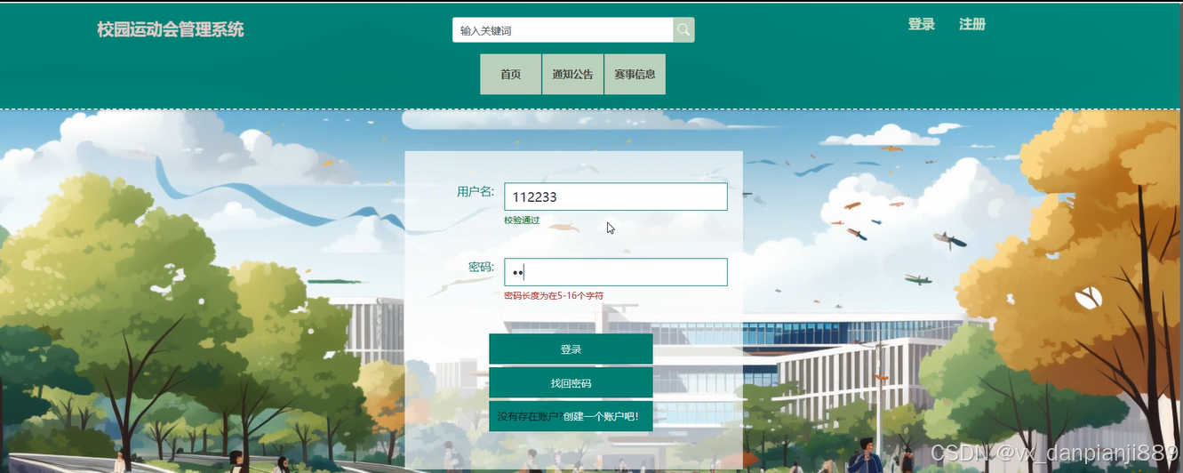This screenshot has height=473, width=1183.
Task: Click the 用户名: label
Action: point(476,192)
